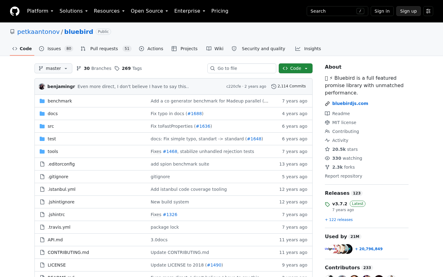Viewport: 443px width, 277px height.
Task: Click the Sign in button
Action: tap(382, 11)
